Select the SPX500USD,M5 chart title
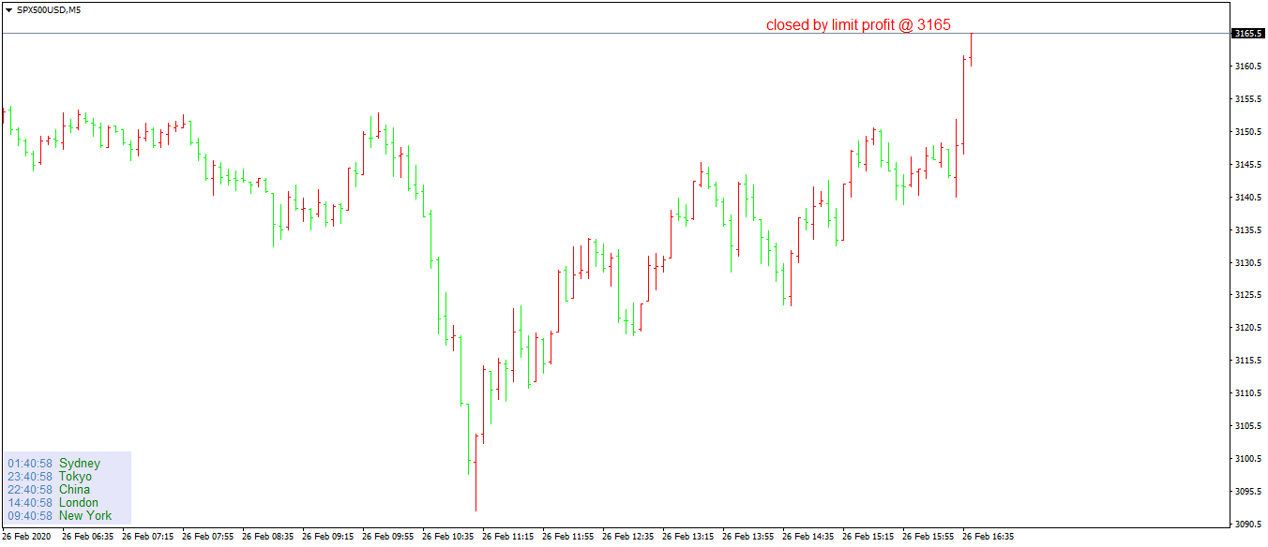1268x547 pixels. click(x=49, y=9)
